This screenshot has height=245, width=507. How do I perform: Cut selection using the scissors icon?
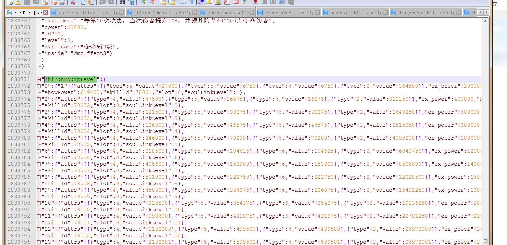coord(73,2)
